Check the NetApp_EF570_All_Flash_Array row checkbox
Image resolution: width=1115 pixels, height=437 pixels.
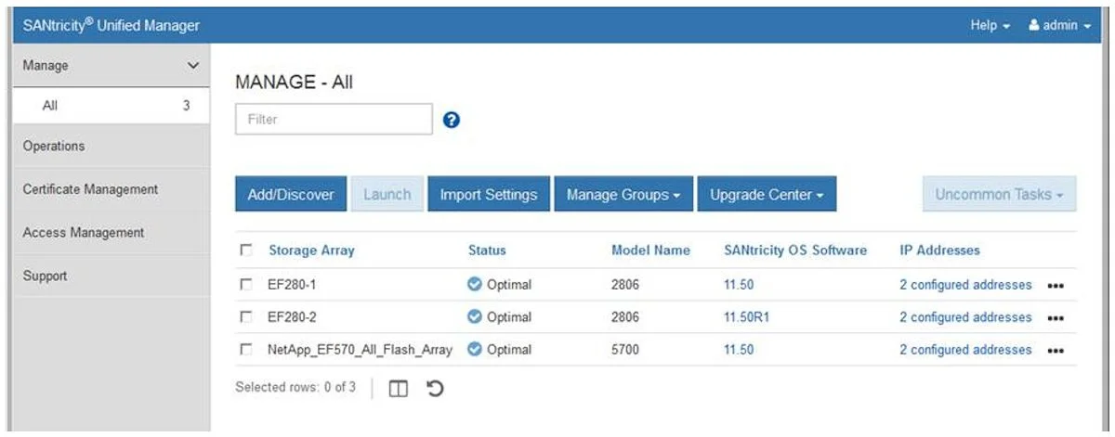(x=245, y=350)
